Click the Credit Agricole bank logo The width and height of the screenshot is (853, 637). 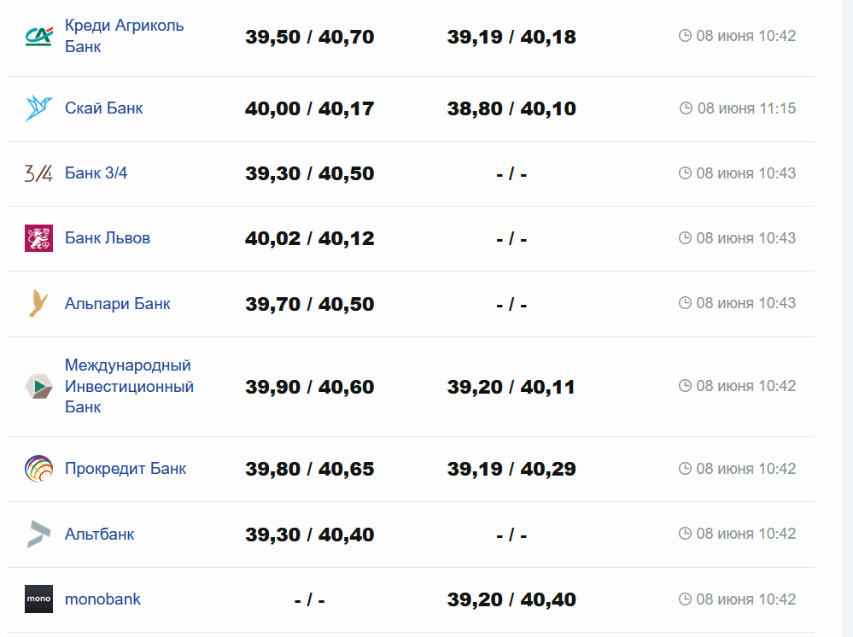[38, 36]
